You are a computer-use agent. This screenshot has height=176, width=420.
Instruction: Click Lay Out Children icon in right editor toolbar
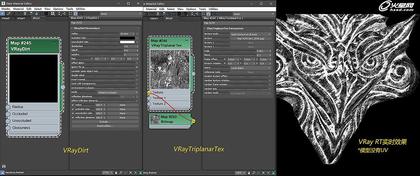(x=197, y=13)
